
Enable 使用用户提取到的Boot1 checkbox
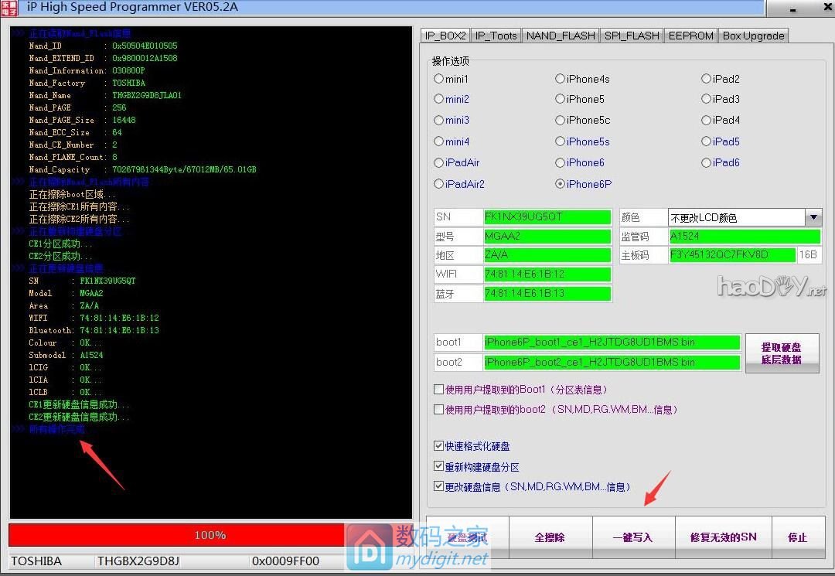point(439,390)
